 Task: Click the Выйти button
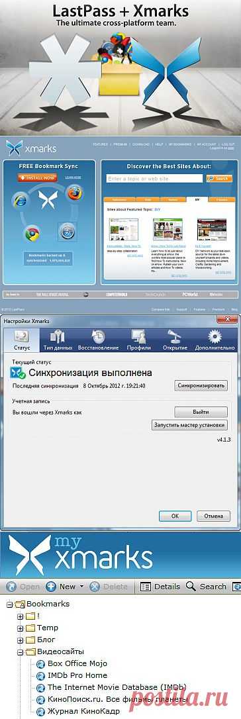tap(201, 412)
